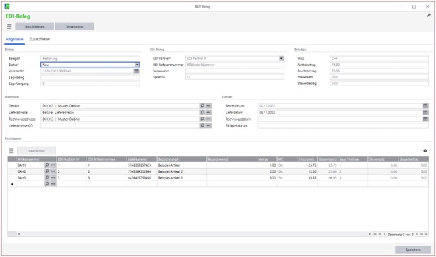
Task: Select the Beispiel-Artikel 3 cell
Action: point(182,177)
